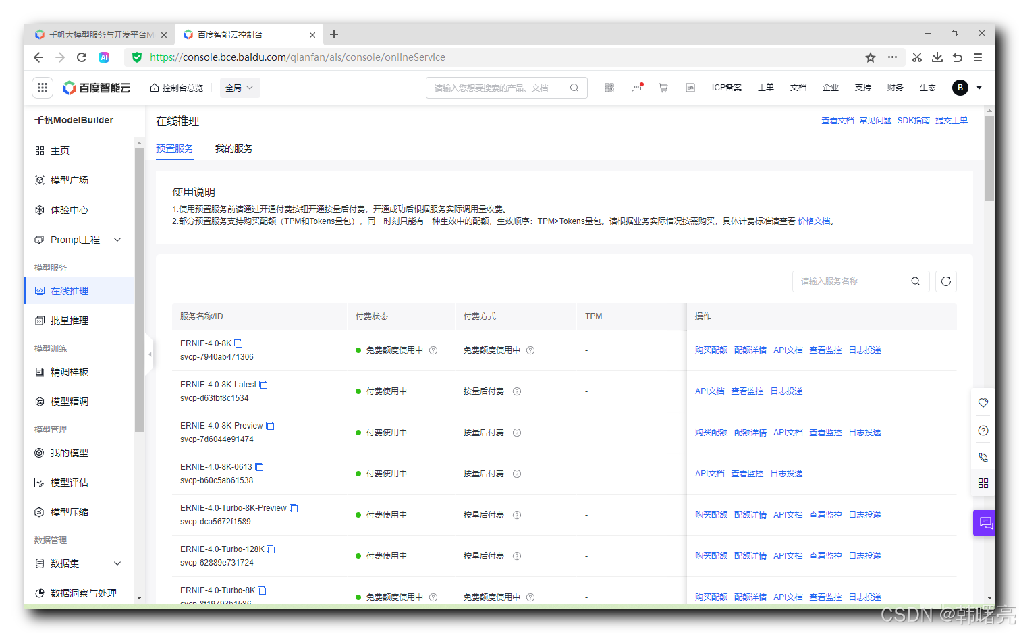Open 财务 in the top header
This screenshot has width=1019, height=633.
click(896, 88)
